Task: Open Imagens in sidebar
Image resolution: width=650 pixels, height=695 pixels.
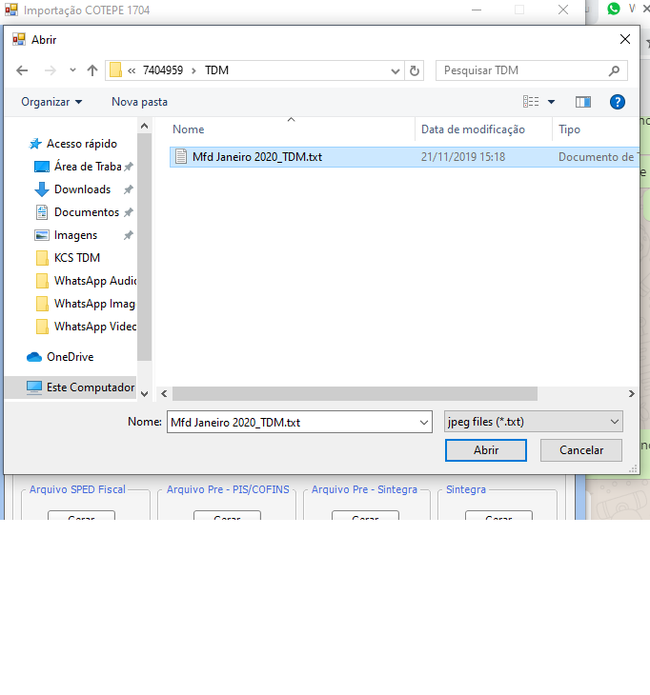Action: pos(75,235)
